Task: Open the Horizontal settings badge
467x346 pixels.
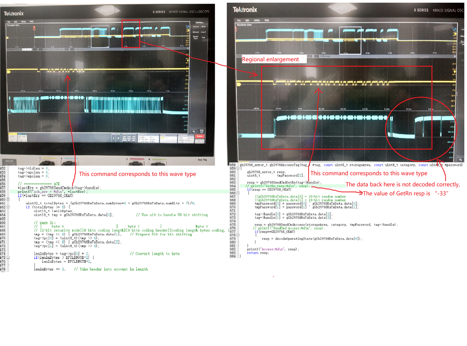Action: tap(149, 138)
